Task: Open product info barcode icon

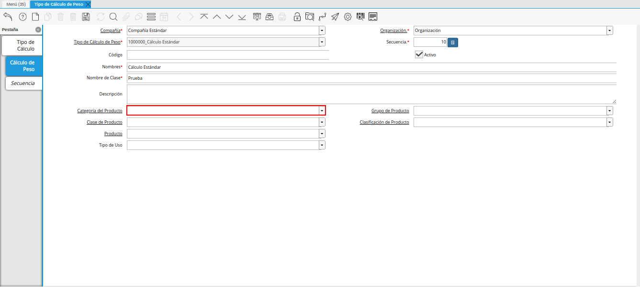Action: pyautogui.click(x=360, y=17)
